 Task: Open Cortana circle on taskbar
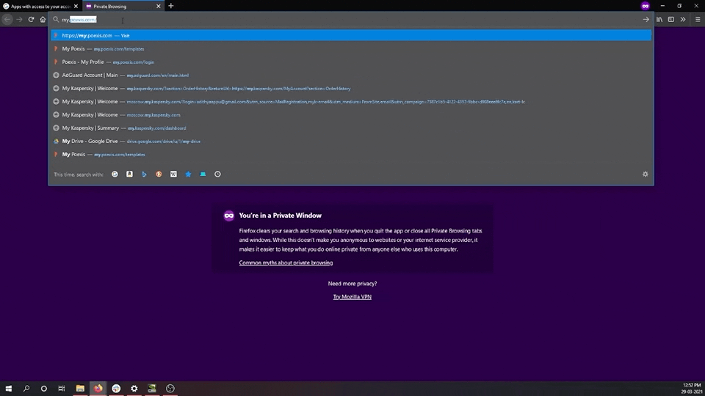pos(43,389)
